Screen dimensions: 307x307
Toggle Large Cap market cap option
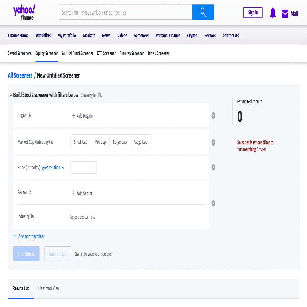(120, 142)
